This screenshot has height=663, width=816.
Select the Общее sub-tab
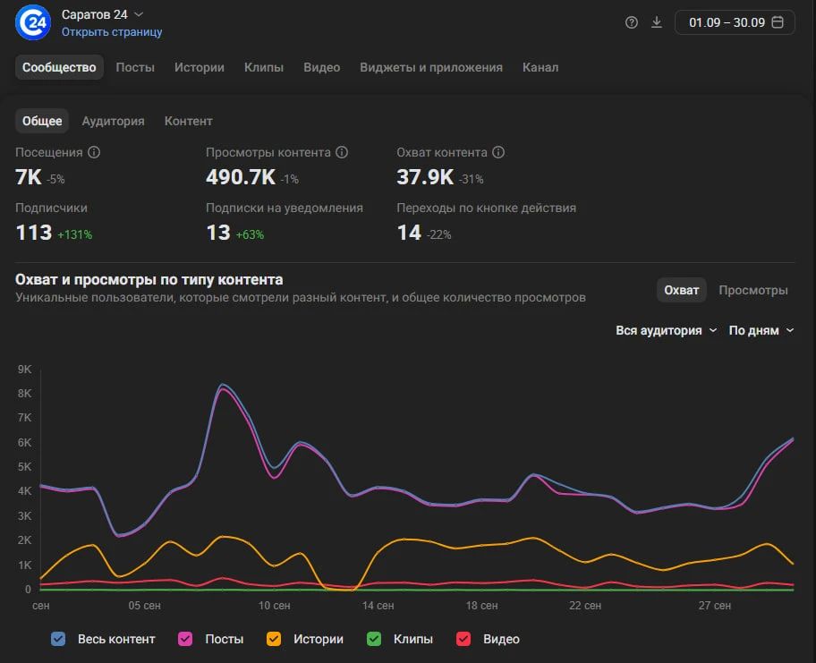click(x=42, y=121)
